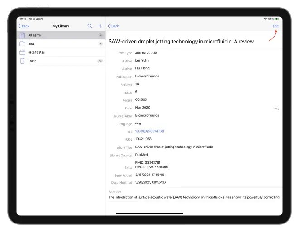Select Item Type value Journal Article
This screenshot has height=232, width=299.
(146, 53)
